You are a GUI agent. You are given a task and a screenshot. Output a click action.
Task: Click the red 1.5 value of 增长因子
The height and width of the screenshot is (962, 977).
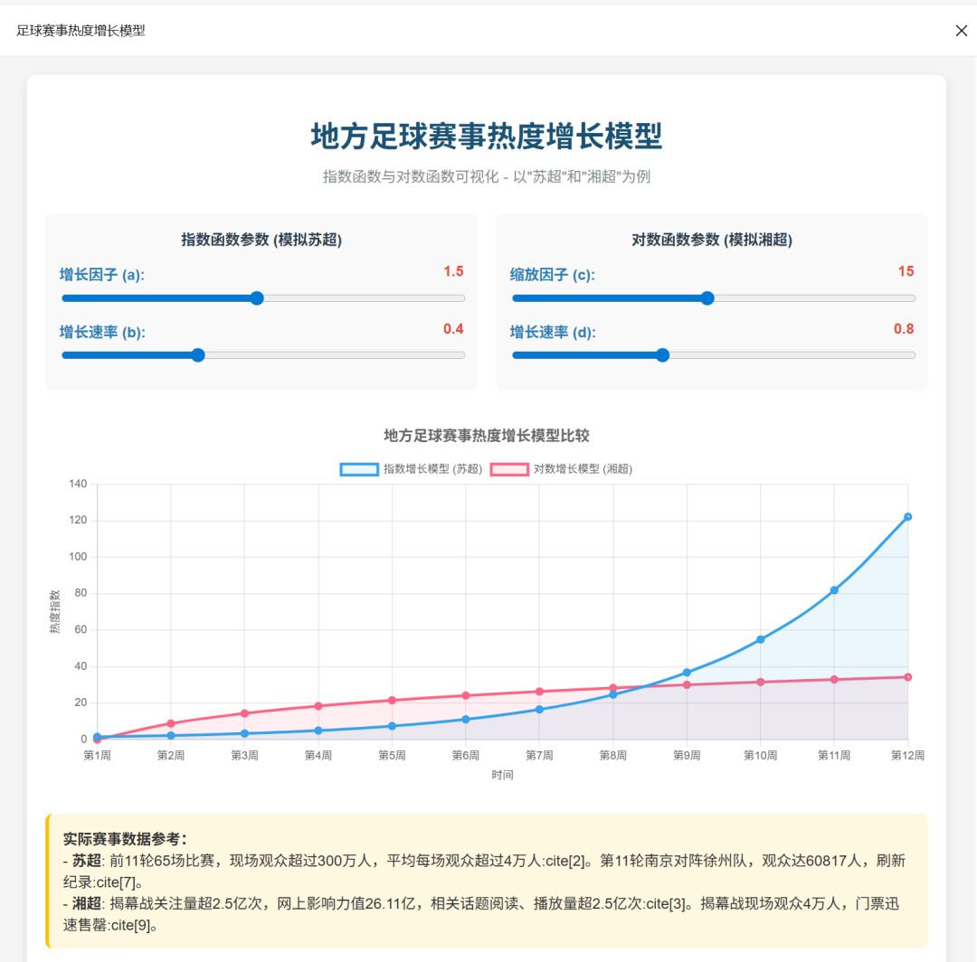452,270
